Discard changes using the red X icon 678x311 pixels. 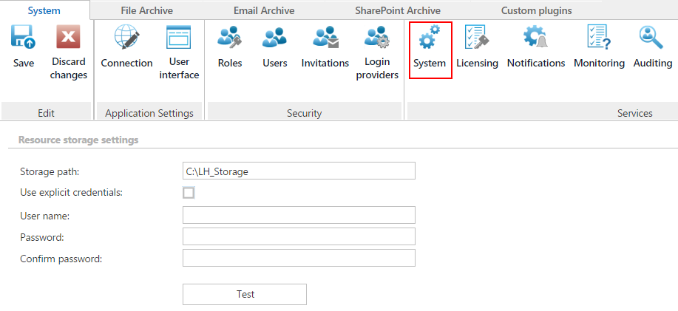click(x=69, y=38)
